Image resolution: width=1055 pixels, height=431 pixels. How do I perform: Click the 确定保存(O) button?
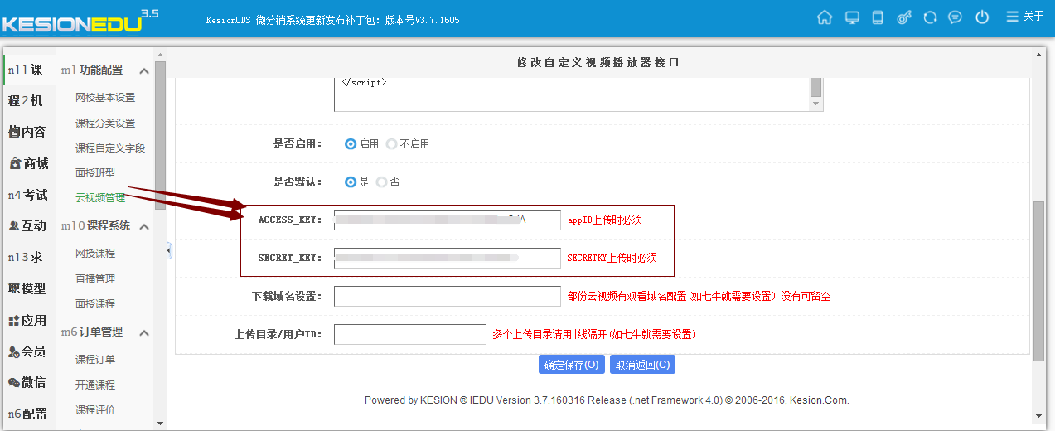571,365
